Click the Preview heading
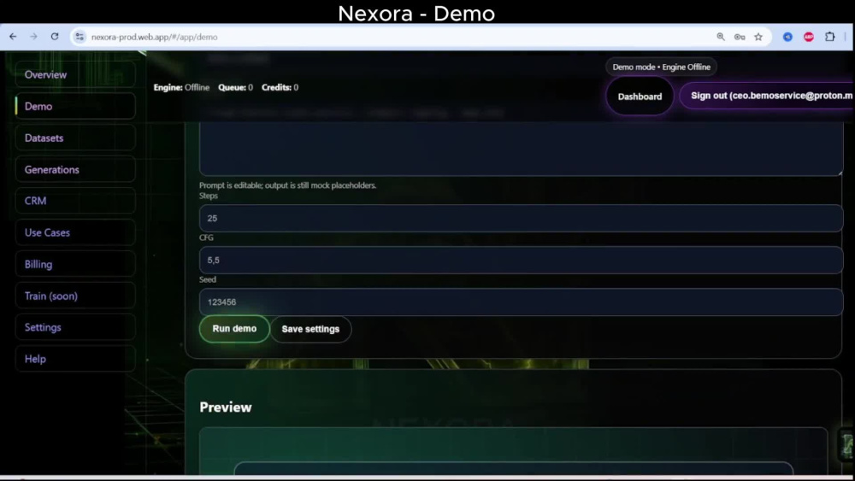 (226, 408)
